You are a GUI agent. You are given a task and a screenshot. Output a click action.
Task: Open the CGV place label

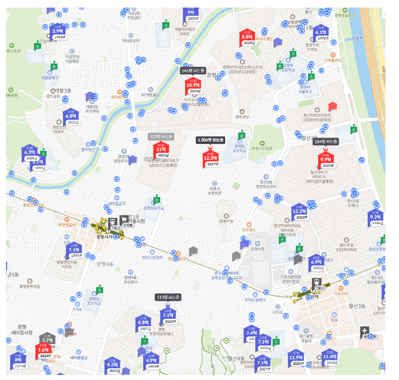335,320
